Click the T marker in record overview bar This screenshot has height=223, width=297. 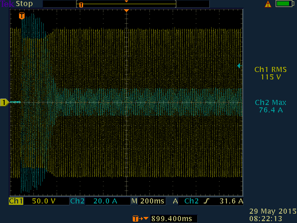tap(81, 5)
